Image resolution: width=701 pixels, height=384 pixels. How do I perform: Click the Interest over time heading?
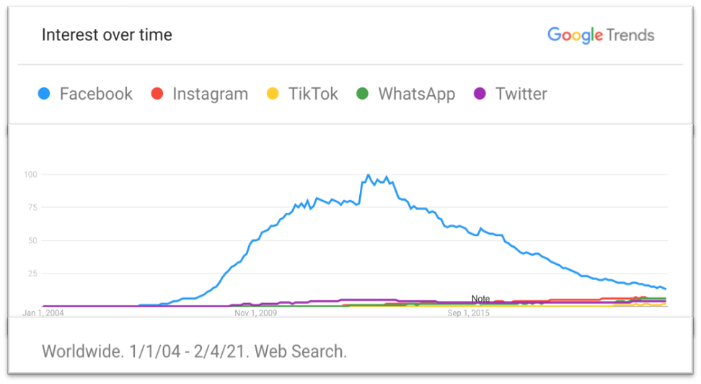click(x=107, y=35)
